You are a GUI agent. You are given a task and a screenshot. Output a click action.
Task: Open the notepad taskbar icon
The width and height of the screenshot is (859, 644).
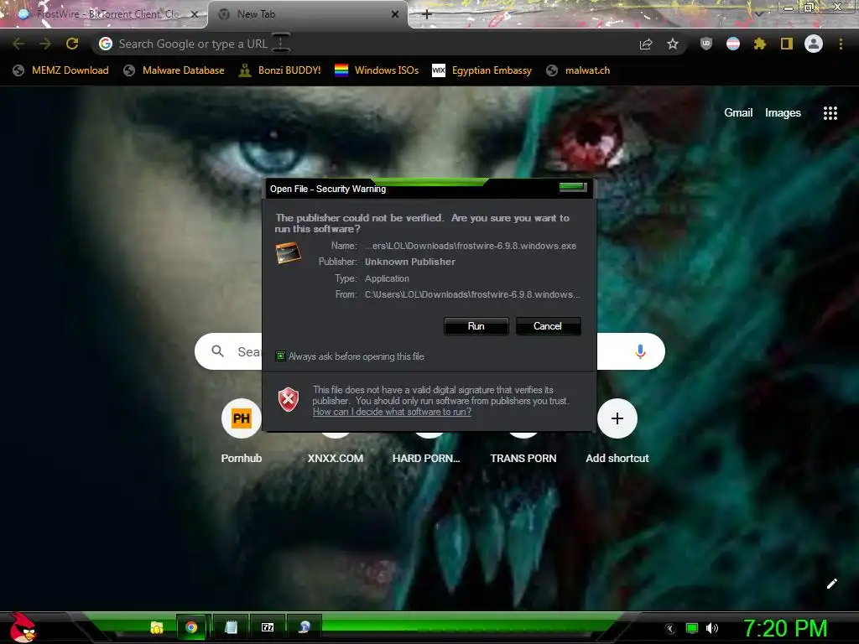coord(232,627)
